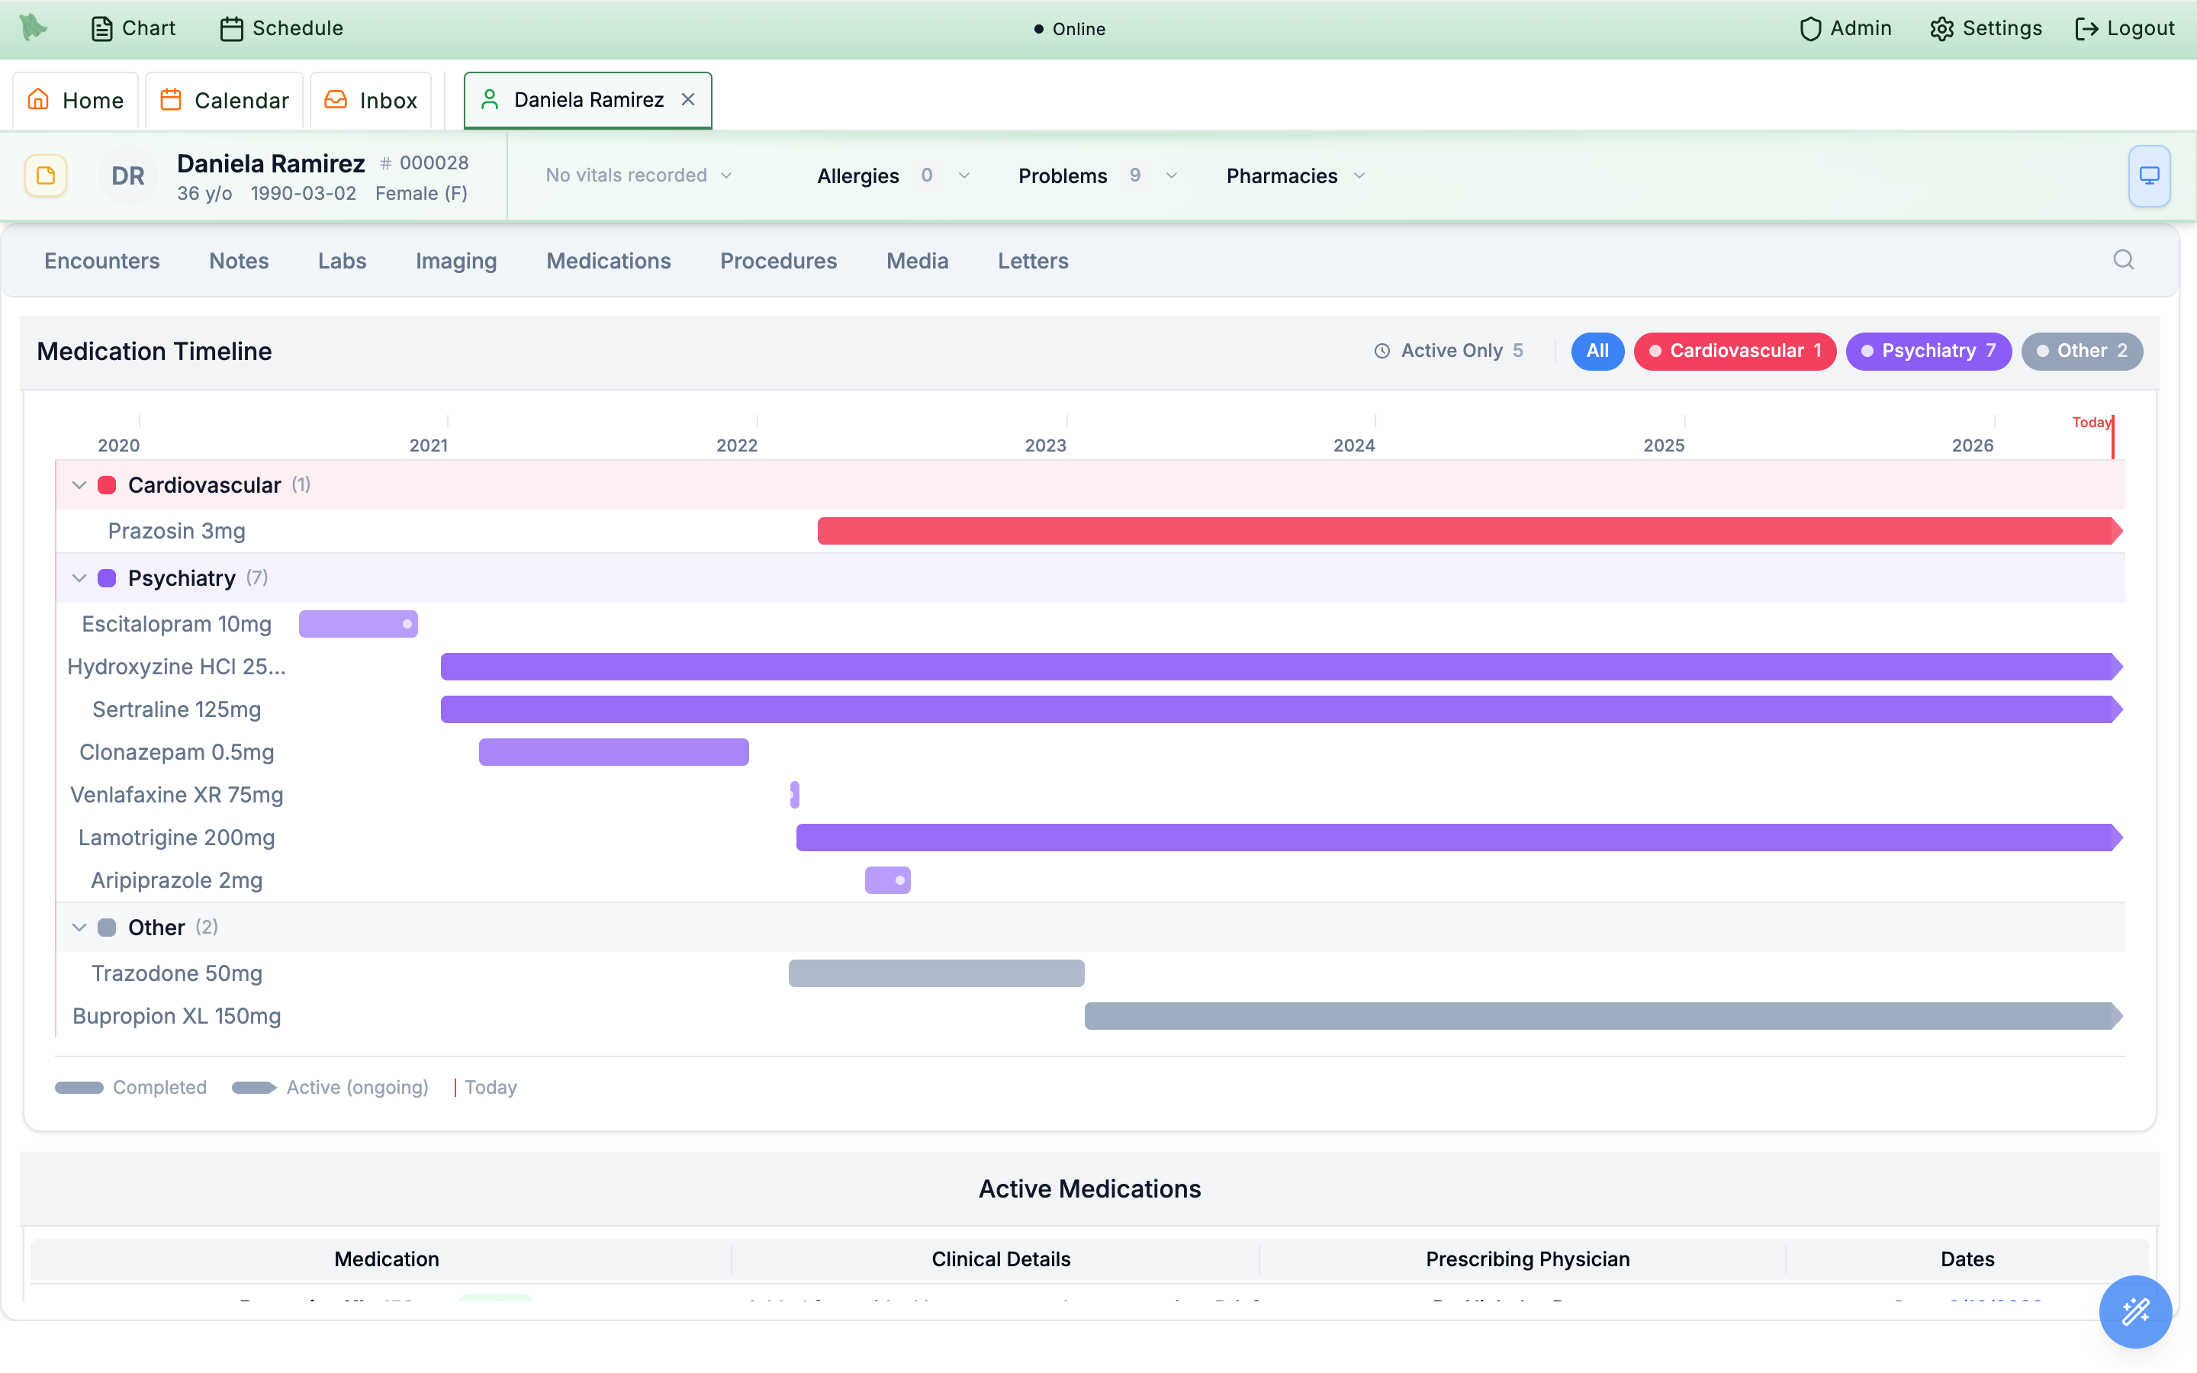2197x1373 pixels.
Task: Select the All filter button
Action: coord(1597,351)
